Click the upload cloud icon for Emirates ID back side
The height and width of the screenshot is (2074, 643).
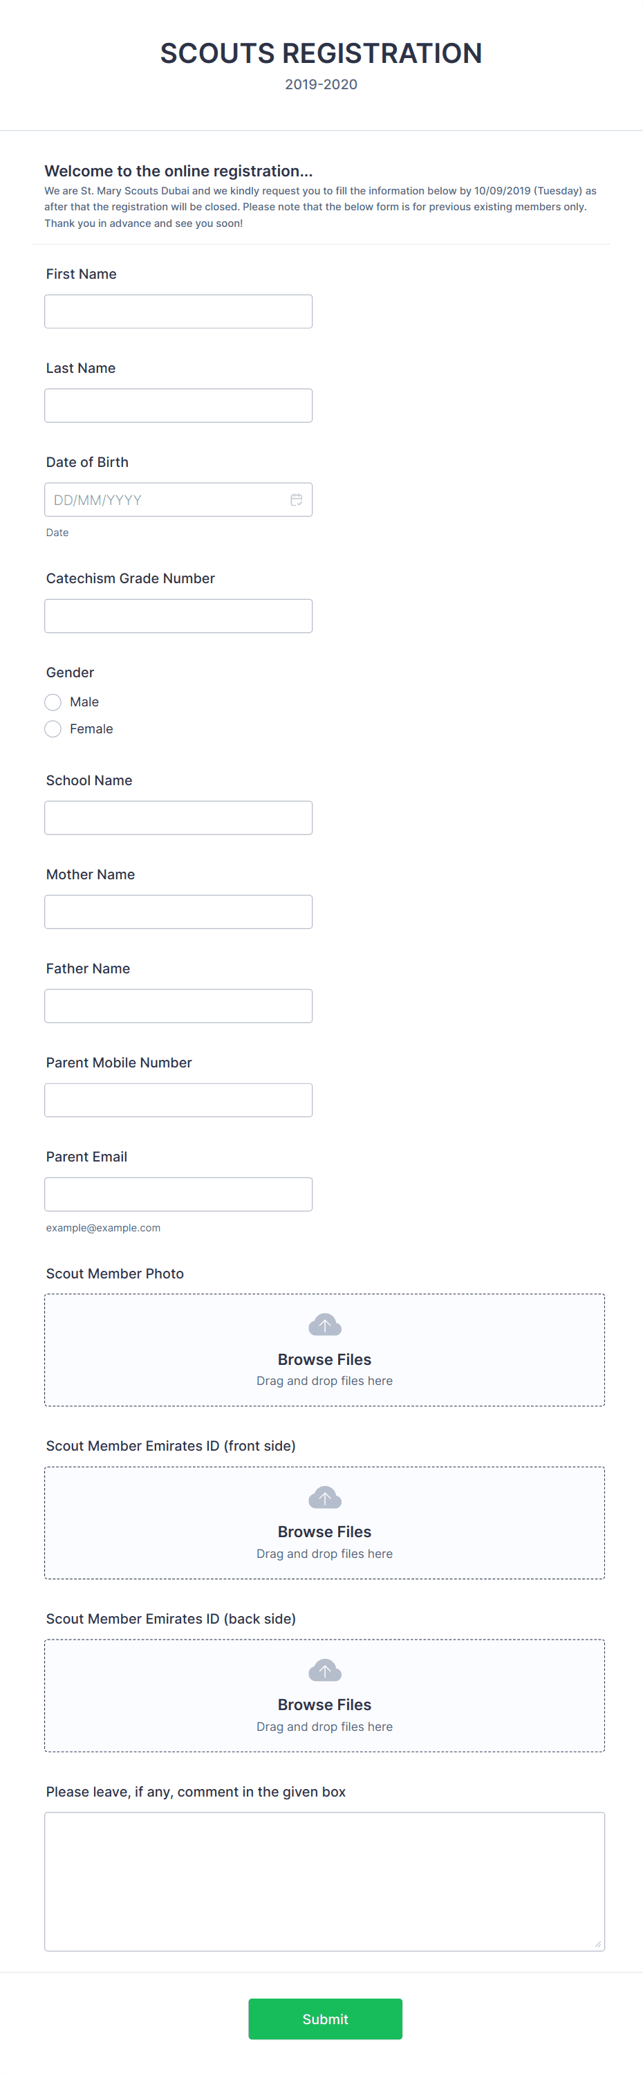[x=324, y=1671]
